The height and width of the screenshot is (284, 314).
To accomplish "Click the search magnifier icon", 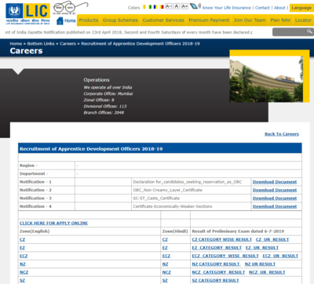I will (x=309, y=31).
